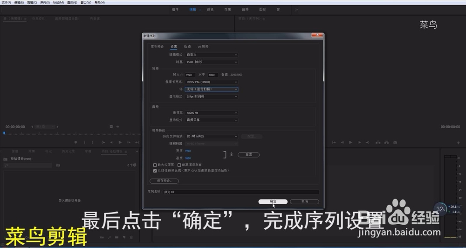Close the 新建序列 dialog with the red X
Viewport: 466px width, 248px height.
(x=317, y=35)
